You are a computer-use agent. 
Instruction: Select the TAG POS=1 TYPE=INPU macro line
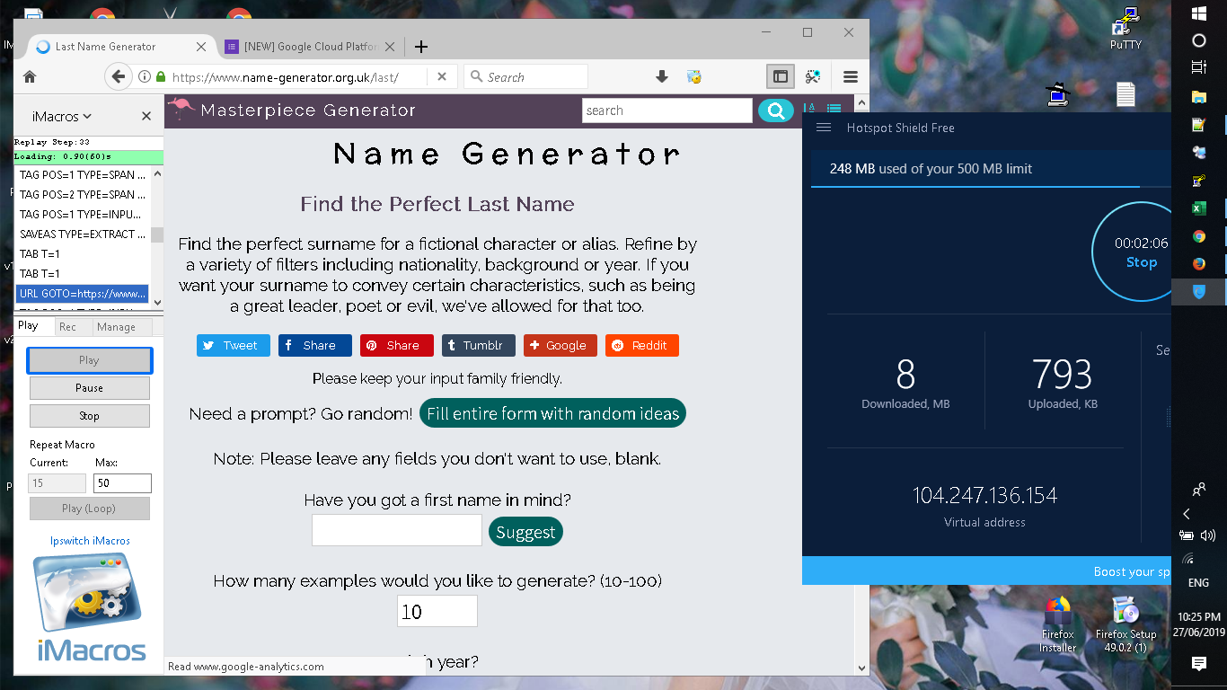pyautogui.click(x=83, y=214)
